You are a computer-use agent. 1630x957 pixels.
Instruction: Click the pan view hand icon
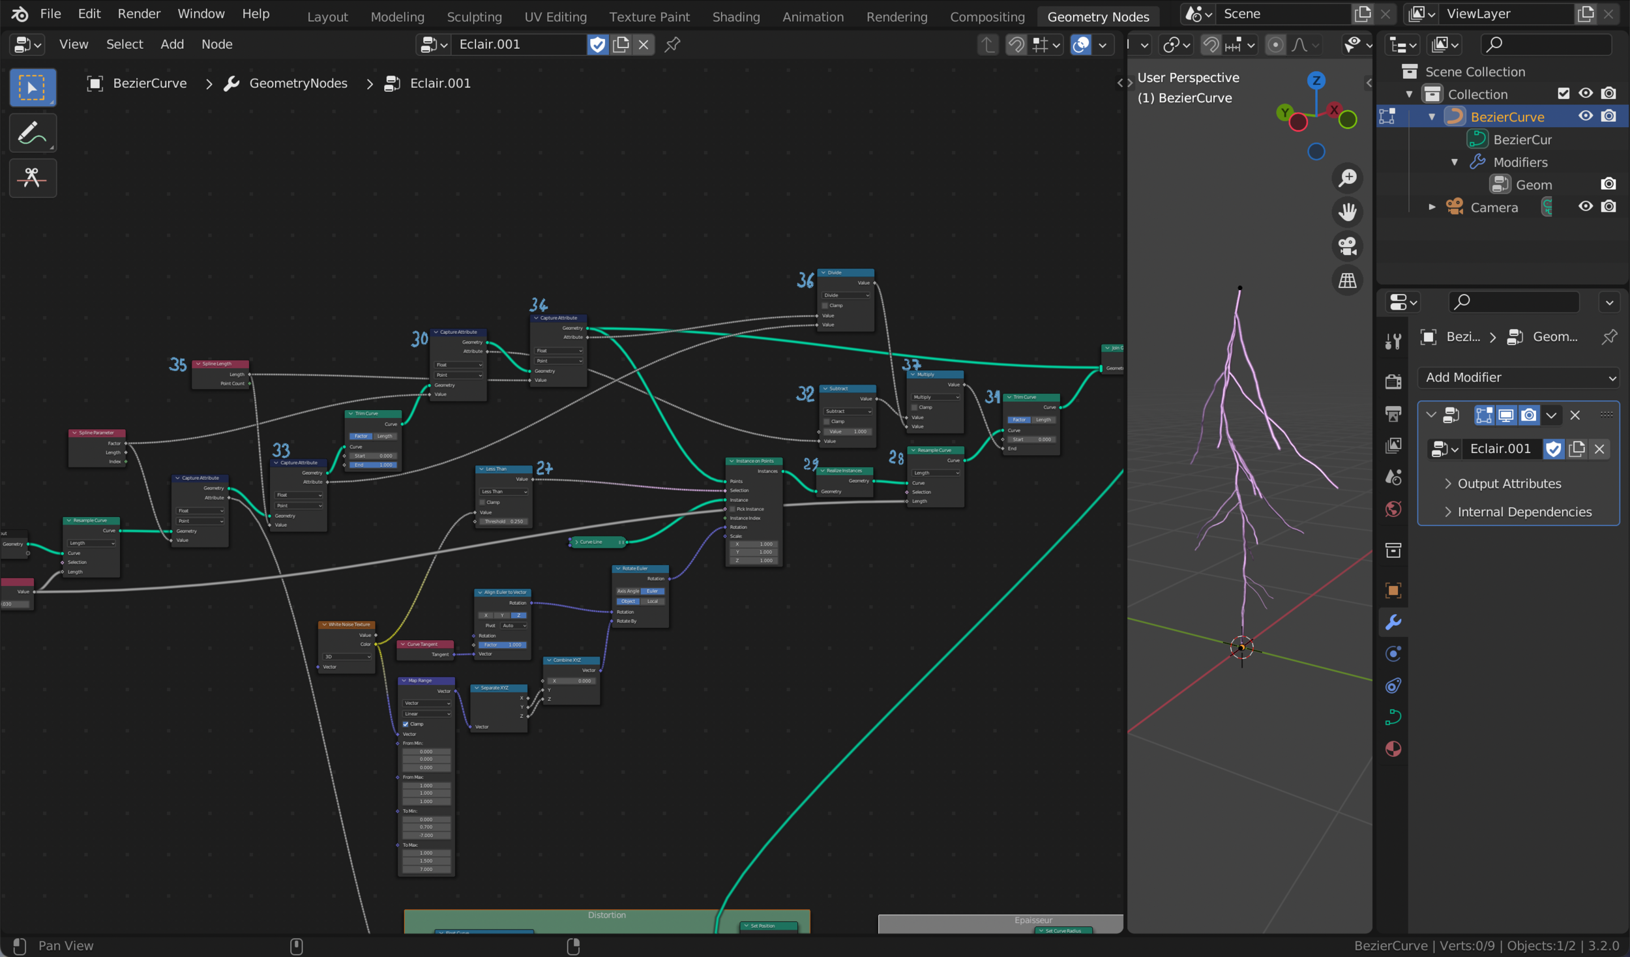coord(1347,212)
